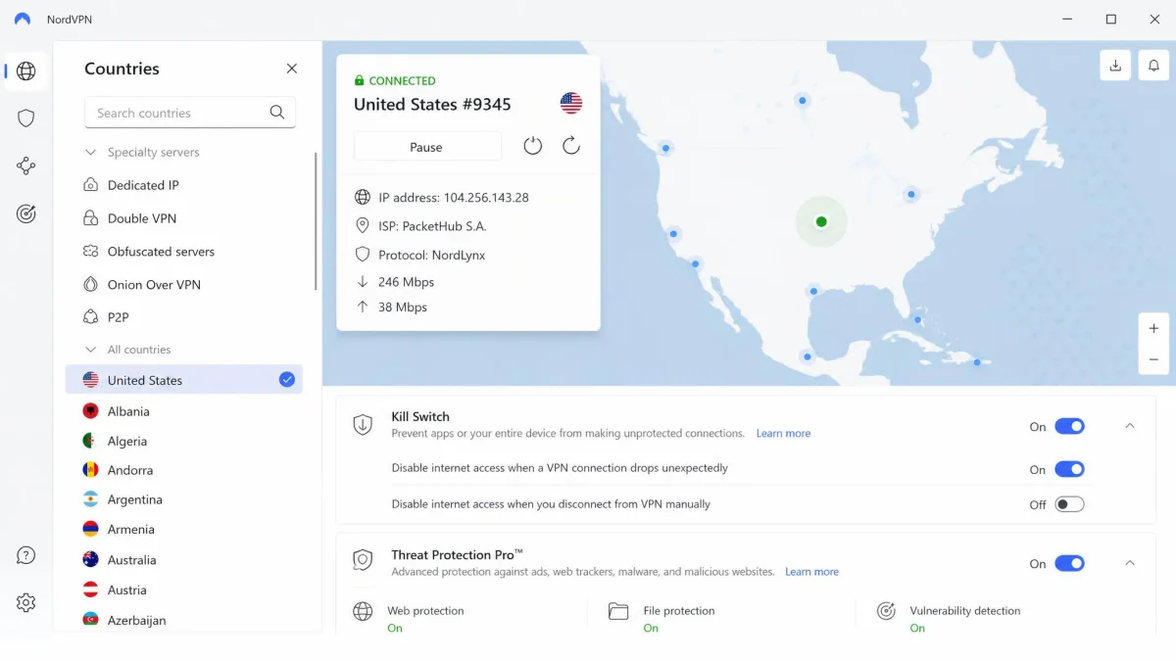Click the countries list scrollbar
The image size is (1176, 661).
coord(316,220)
